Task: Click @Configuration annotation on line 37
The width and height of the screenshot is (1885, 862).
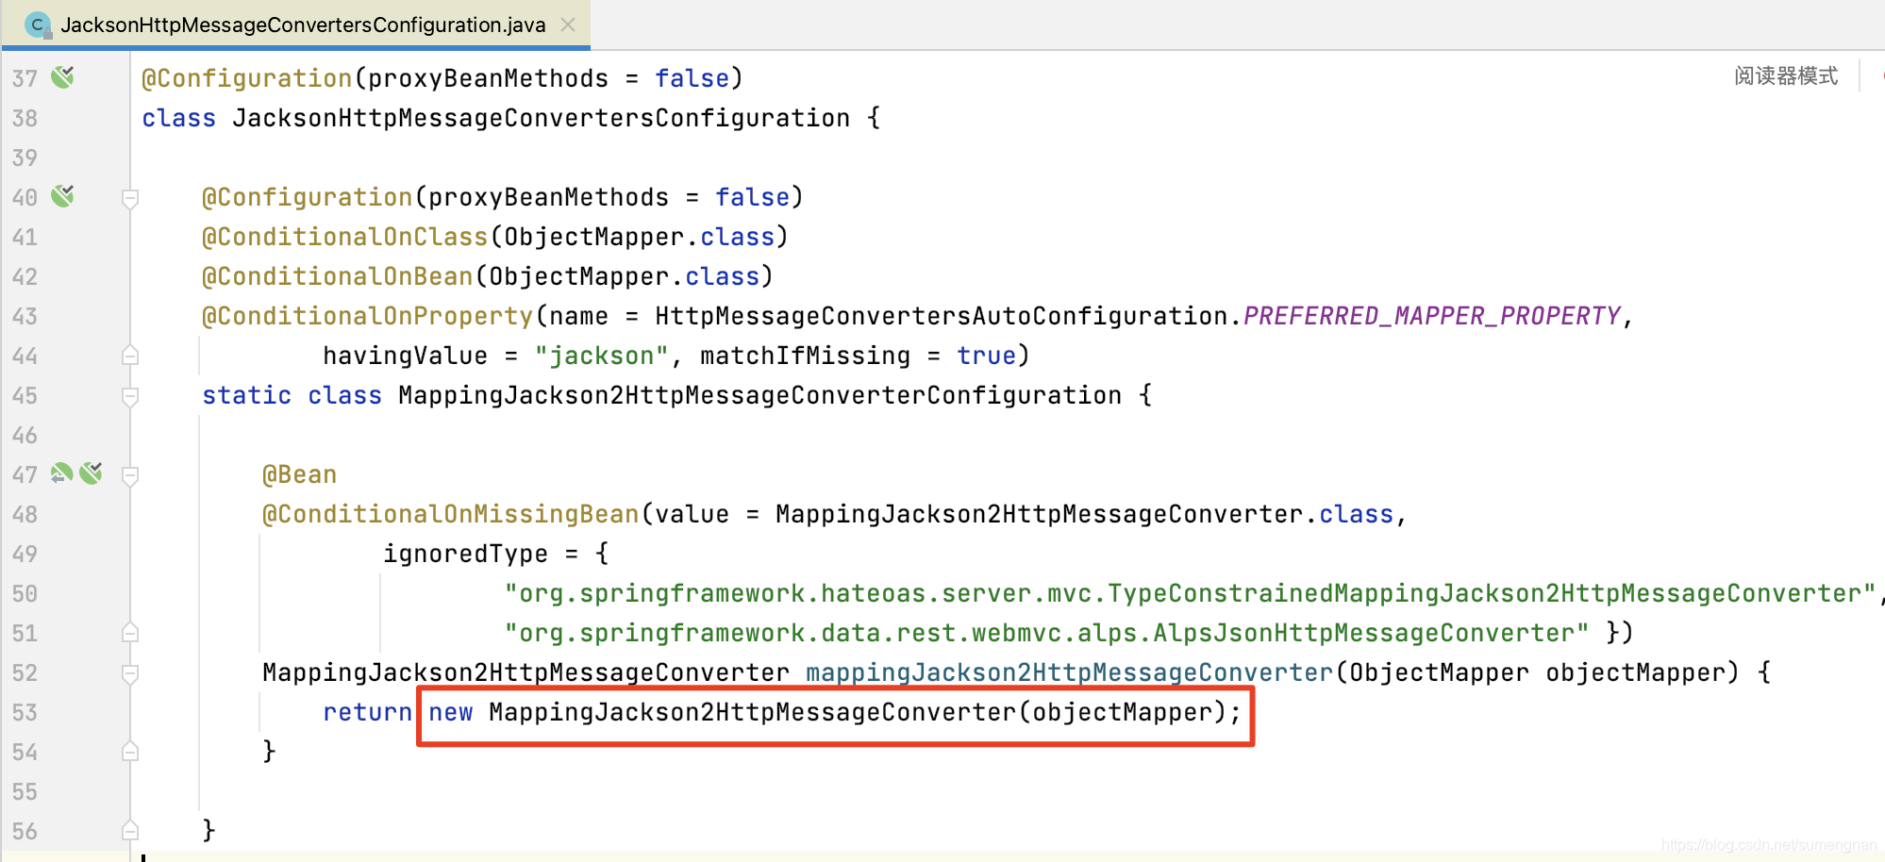Action: pyautogui.click(x=247, y=78)
